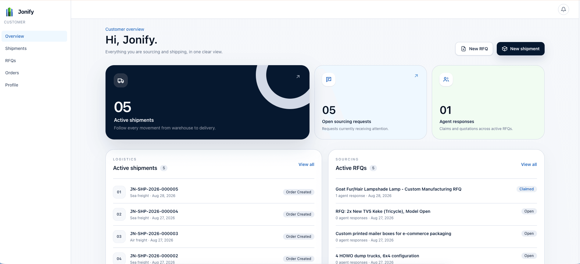
Task: Open shipment JN-SHP-2026-000005
Action: click(213, 192)
